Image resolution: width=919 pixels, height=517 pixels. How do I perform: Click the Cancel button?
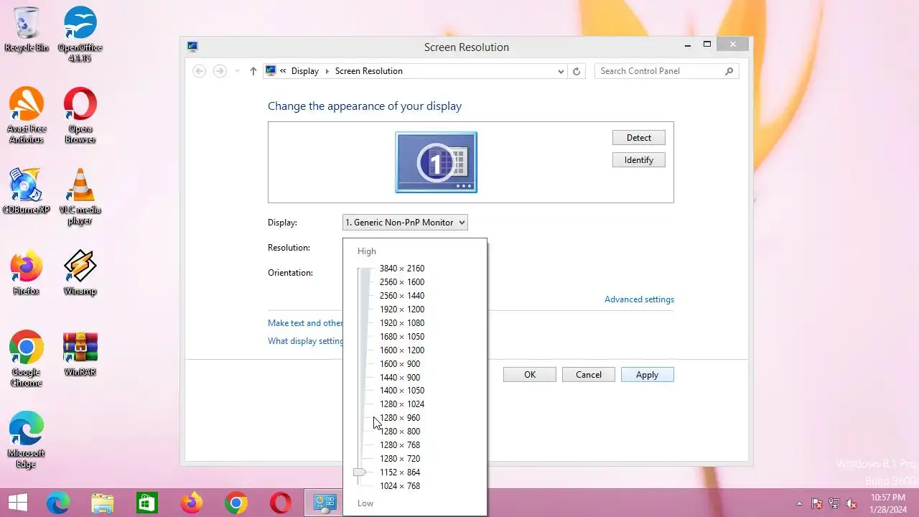(x=589, y=375)
